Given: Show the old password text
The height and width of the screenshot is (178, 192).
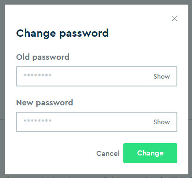Looking at the screenshot, I should pos(162,76).
